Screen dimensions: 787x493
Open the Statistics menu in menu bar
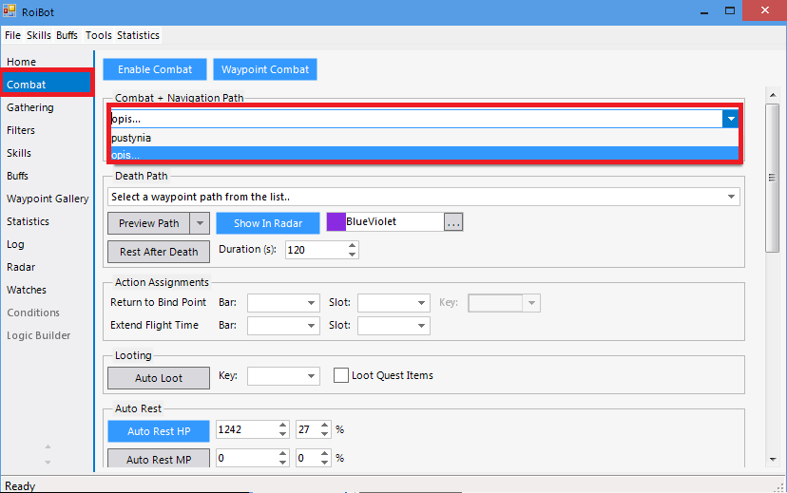tap(138, 35)
